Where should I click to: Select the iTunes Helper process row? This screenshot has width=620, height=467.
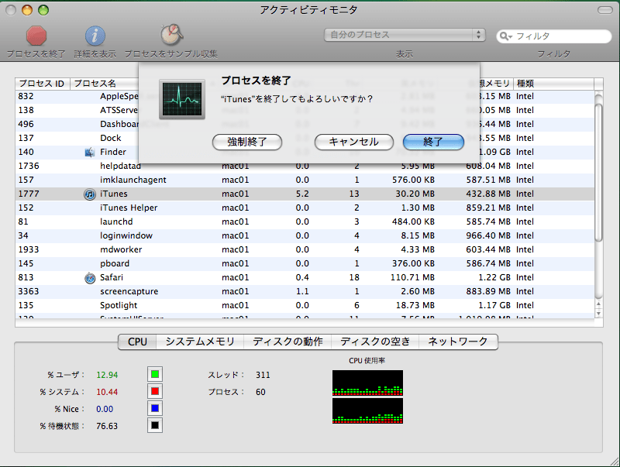(x=305, y=208)
